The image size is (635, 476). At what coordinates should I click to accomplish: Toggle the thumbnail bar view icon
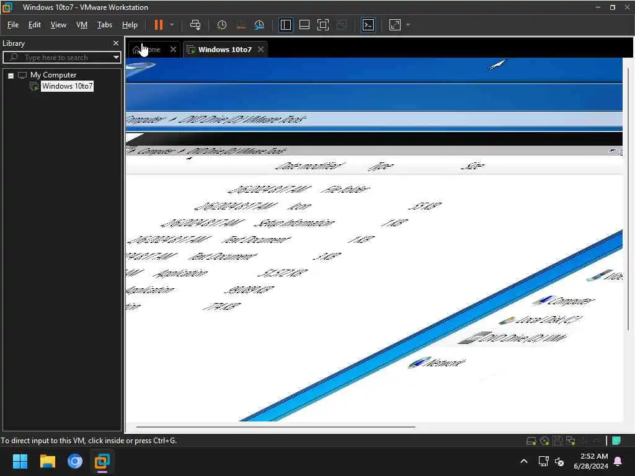tap(304, 25)
